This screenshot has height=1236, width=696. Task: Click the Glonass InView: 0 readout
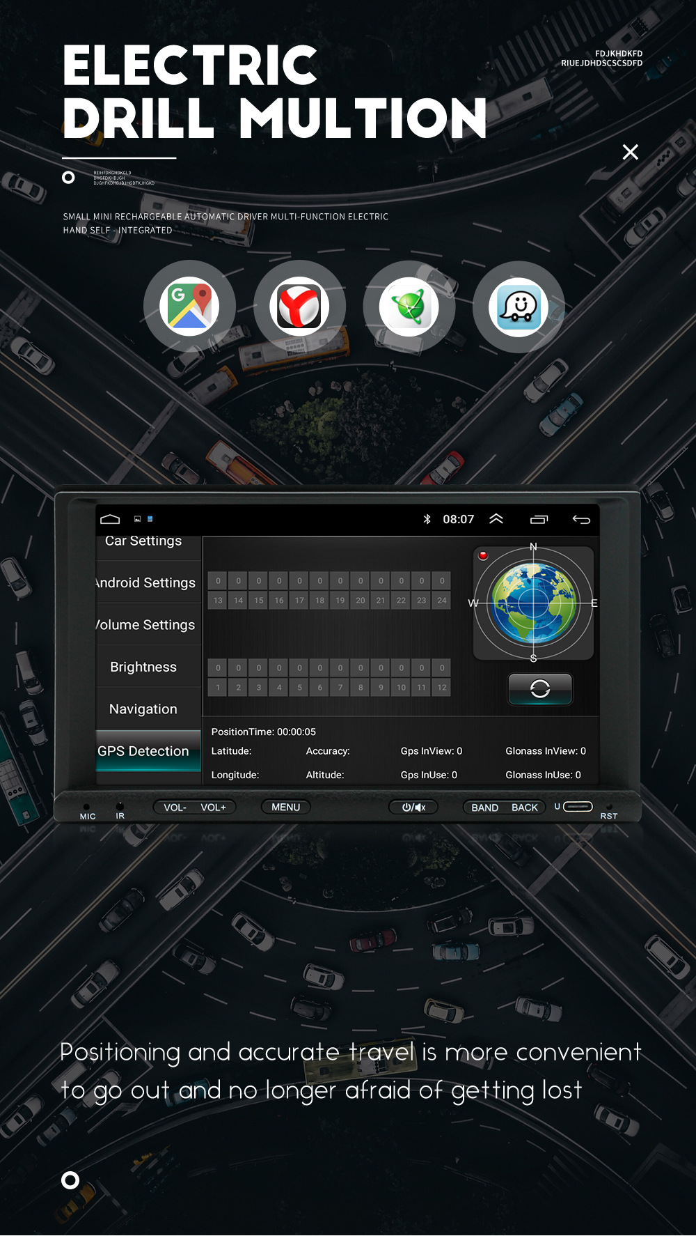click(546, 751)
